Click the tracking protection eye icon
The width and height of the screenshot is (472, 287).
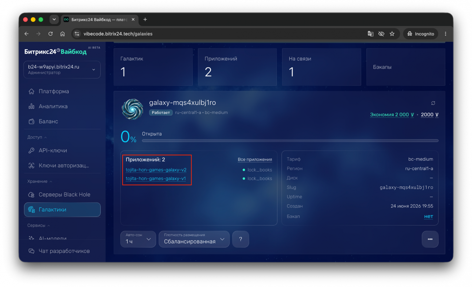click(x=381, y=34)
